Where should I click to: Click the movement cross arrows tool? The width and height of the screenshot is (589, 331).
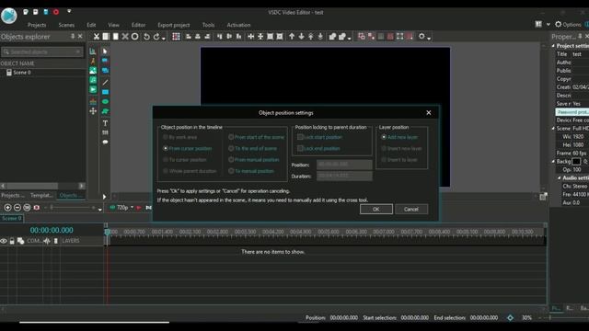pos(93,111)
